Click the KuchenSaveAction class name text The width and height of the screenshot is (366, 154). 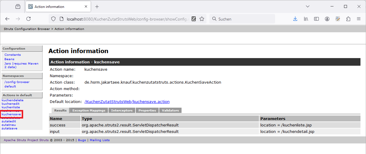[153, 82]
